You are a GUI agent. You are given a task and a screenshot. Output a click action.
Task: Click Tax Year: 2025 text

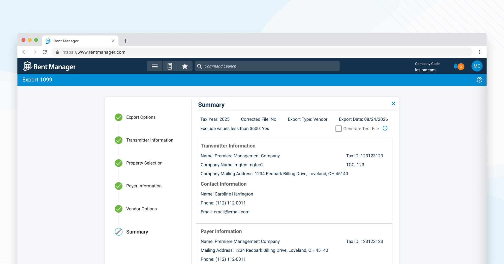click(215, 119)
